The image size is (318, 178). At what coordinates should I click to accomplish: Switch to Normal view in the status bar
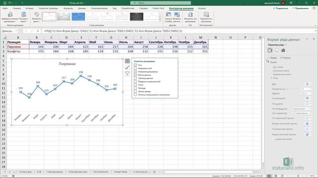pos(269,176)
